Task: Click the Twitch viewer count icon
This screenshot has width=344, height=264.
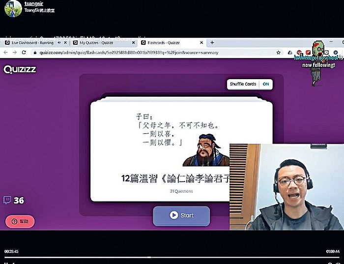Action: coord(7,200)
